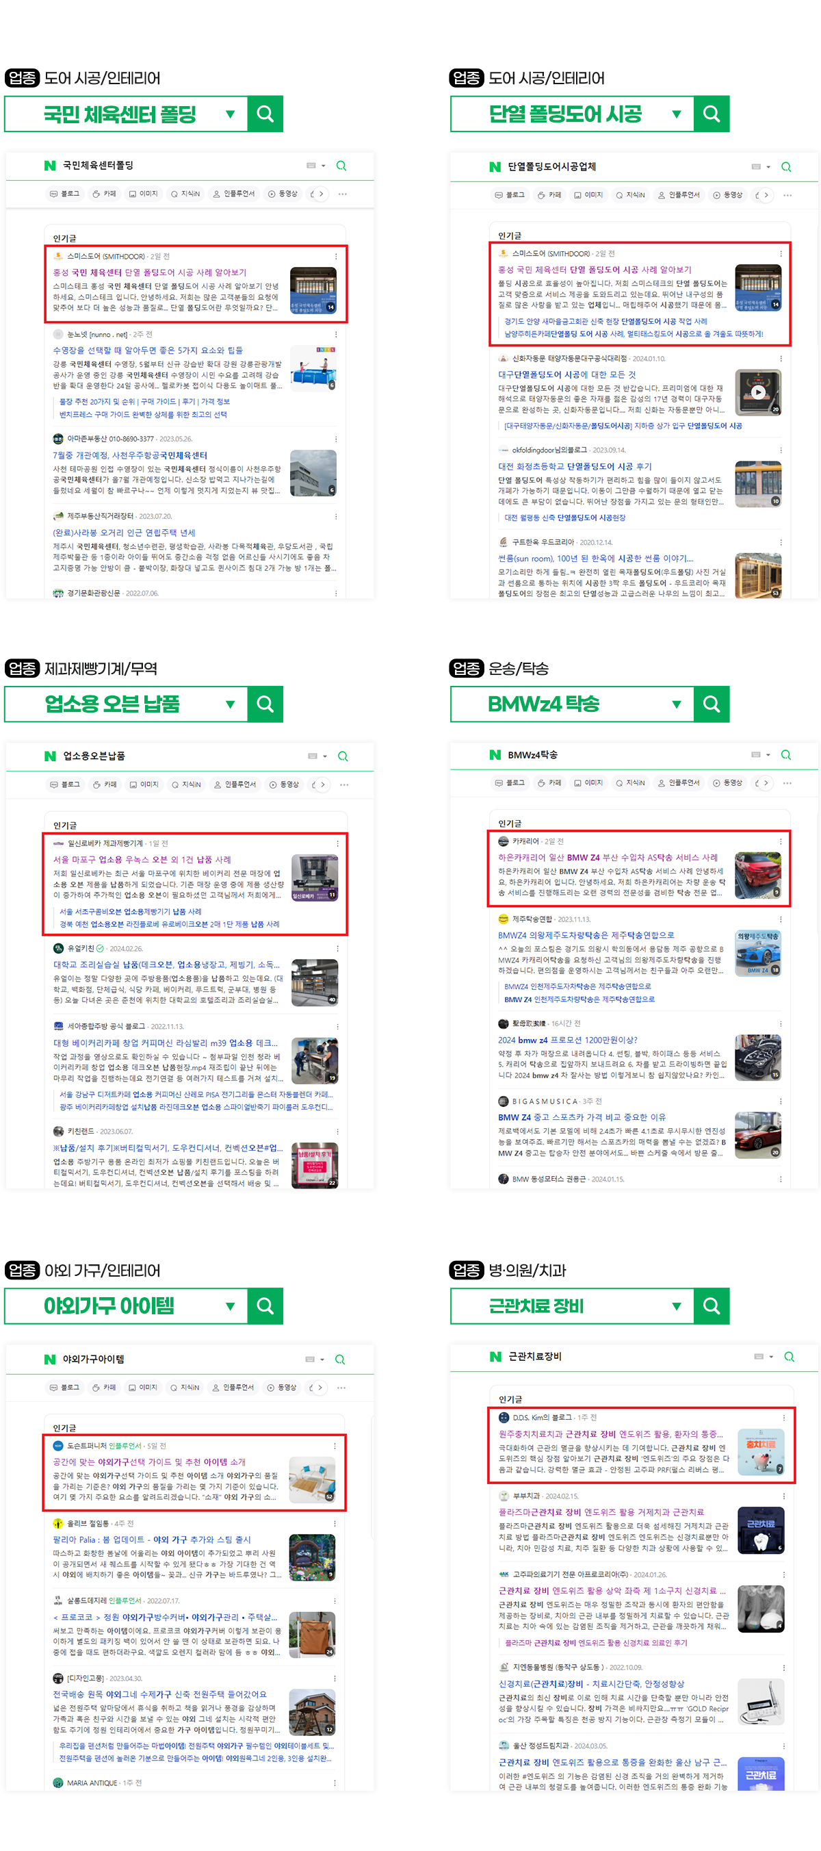Viewport: 821px width, 1851px height.
Task: Click Naver magnifier icon in 국민체육센터폴딩 search bar
Action: [x=342, y=166]
